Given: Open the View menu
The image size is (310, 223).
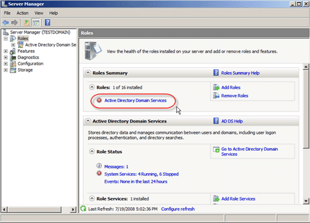Looking at the screenshot, I should 39,13.
